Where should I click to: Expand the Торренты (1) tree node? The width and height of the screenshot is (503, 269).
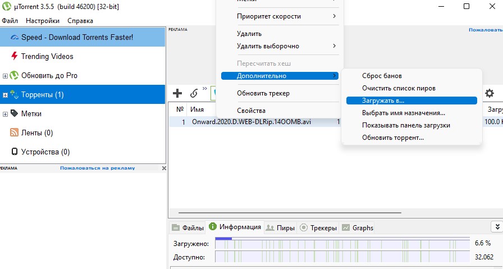[x=5, y=95]
